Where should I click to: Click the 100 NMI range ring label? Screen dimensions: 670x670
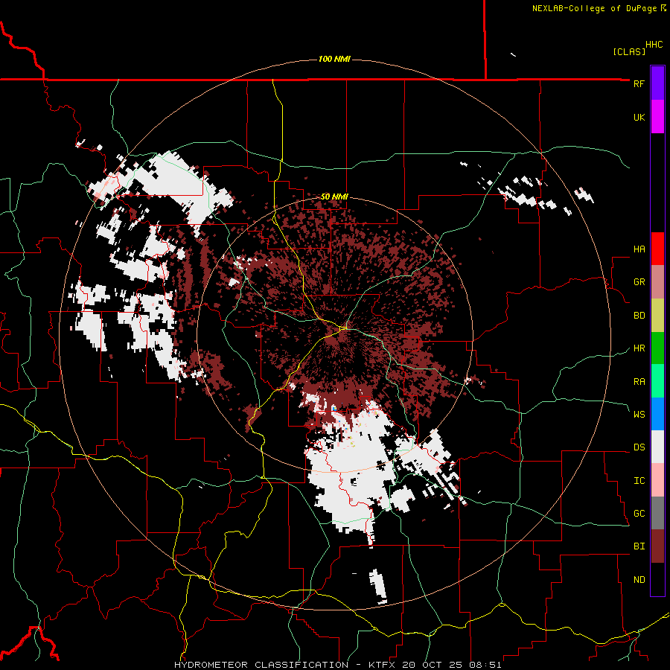tap(334, 59)
